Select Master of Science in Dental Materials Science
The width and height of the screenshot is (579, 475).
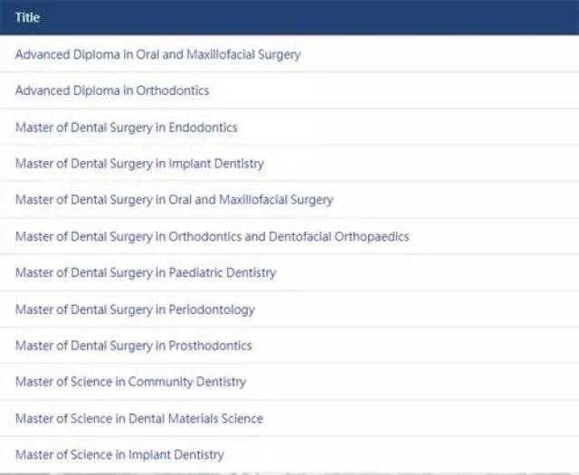tap(139, 419)
